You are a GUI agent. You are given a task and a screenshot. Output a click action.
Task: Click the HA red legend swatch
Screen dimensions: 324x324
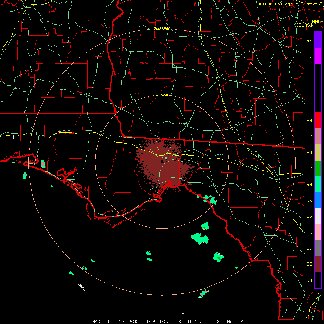pyautogui.click(x=318, y=120)
